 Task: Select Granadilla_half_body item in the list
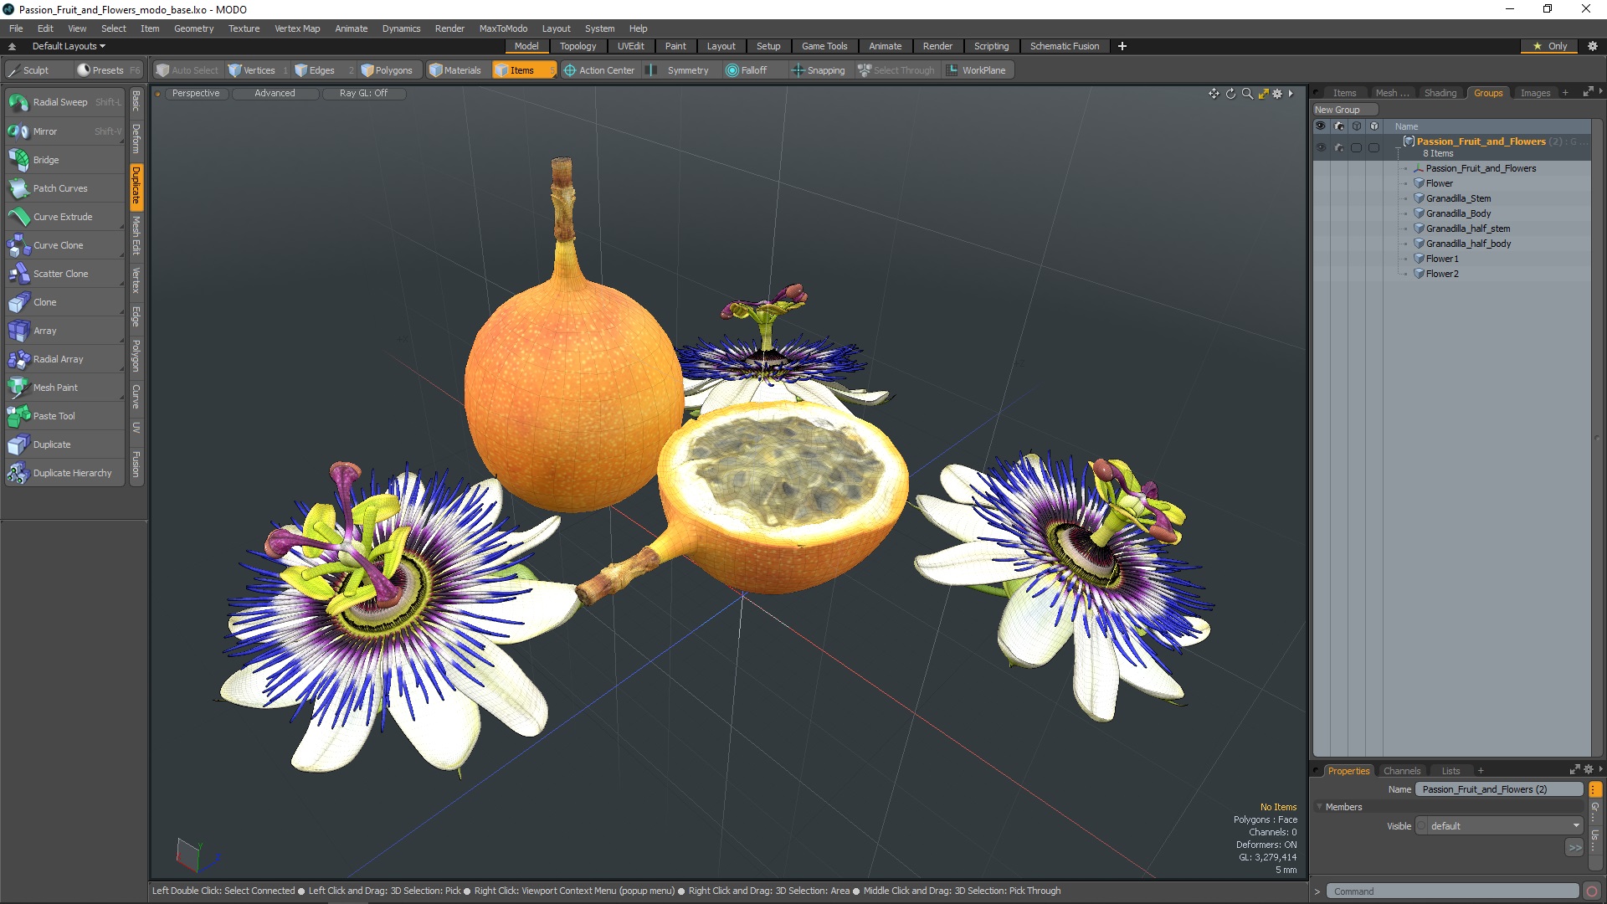tap(1468, 244)
